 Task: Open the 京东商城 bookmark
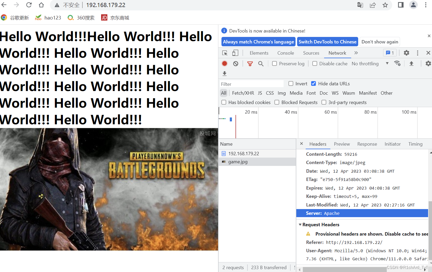point(115,18)
